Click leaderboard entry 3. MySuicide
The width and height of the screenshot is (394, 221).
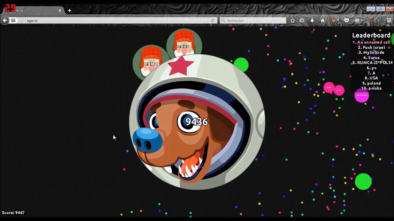pyautogui.click(x=371, y=52)
